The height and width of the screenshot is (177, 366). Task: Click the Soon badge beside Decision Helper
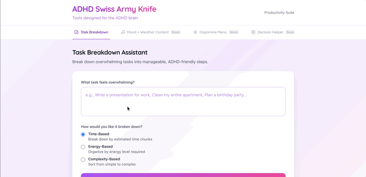coord(290,32)
